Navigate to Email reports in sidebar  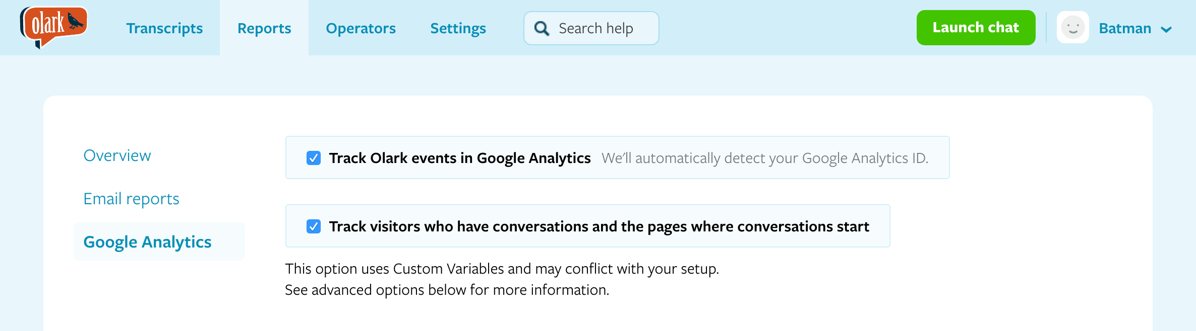pyautogui.click(x=131, y=199)
